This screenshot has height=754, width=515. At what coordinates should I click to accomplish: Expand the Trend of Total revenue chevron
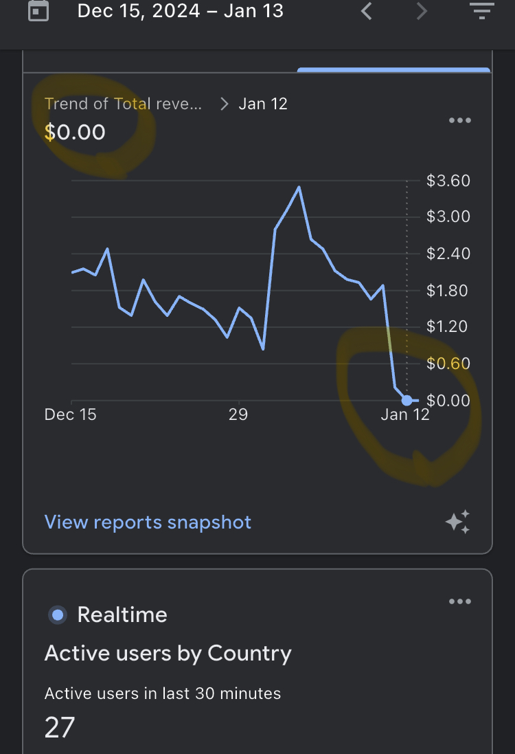point(224,104)
